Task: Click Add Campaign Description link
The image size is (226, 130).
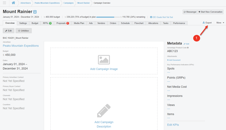Action: (104, 124)
